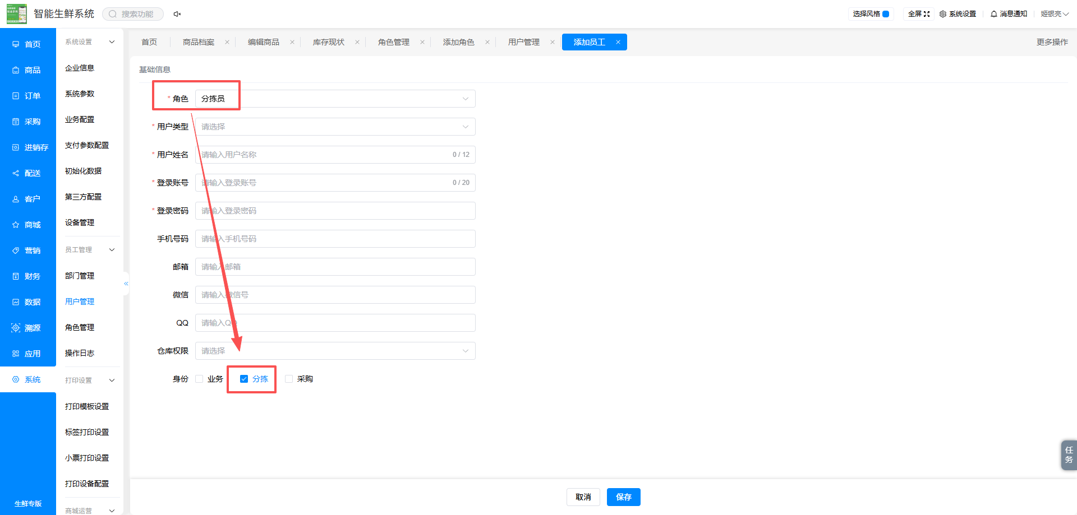Open the 仓库权限 dropdown
Screen dimensions: 1077x515
click(x=335, y=351)
